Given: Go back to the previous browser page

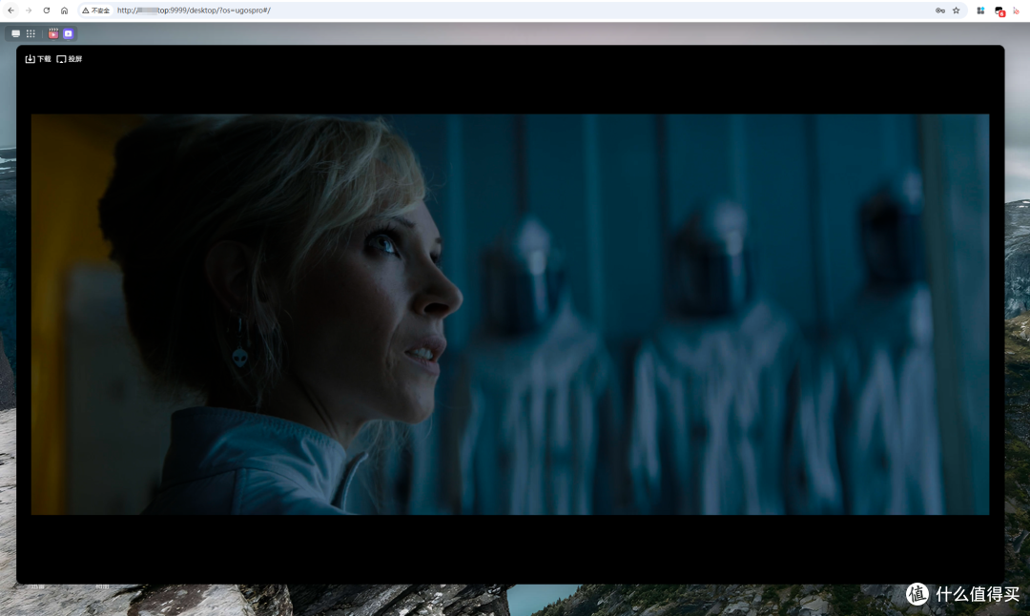Looking at the screenshot, I should click(11, 10).
